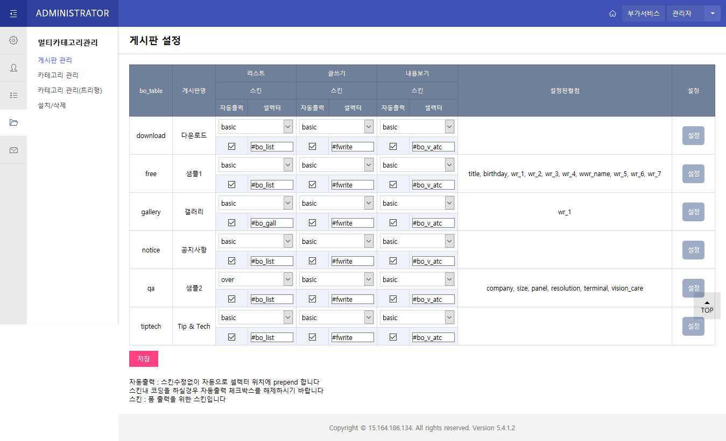
Task: Open the mail envelope icon in the sidebar
Action: pyautogui.click(x=13, y=150)
